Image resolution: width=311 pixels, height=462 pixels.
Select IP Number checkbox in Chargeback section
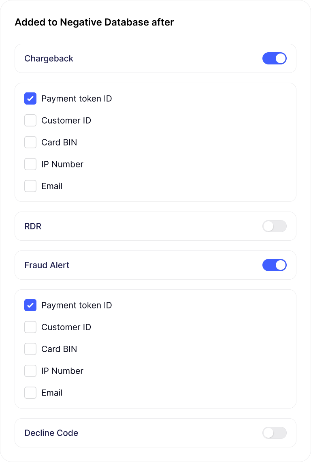30,164
